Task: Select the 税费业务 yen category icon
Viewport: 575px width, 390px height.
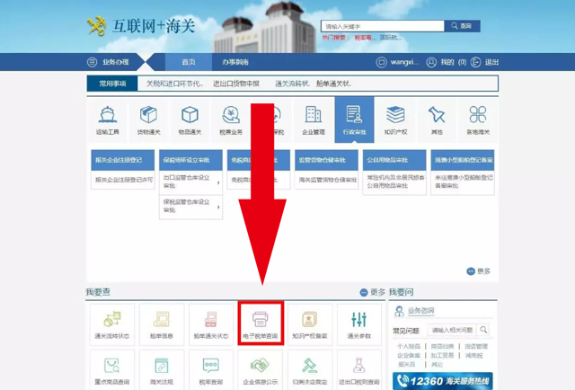Action: click(231, 120)
